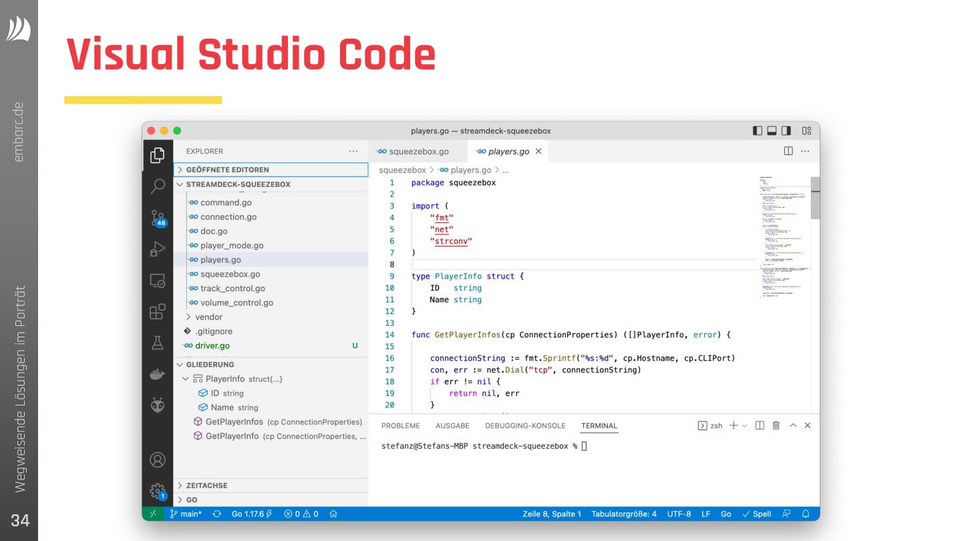Open the Extensions view icon
This screenshot has height=541, width=962.
(158, 312)
